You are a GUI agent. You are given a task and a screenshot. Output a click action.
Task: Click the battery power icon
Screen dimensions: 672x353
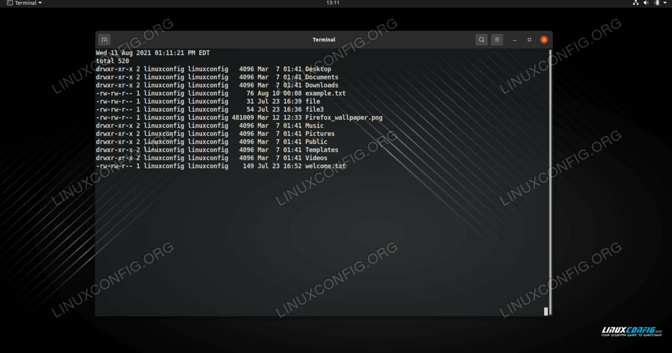click(656, 3)
